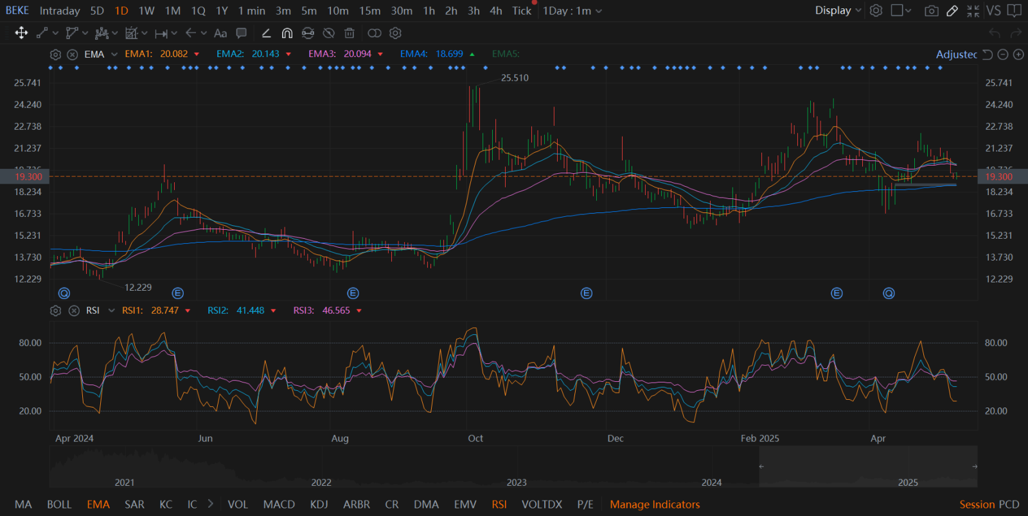Expand the Display dropdown

tap(838, 10)
